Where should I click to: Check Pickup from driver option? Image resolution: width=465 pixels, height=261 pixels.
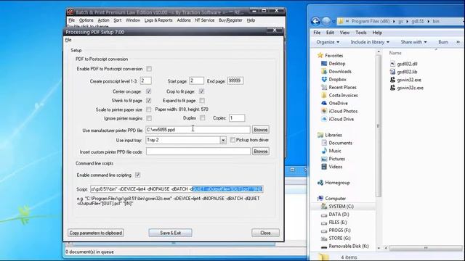pyautogui.click(x=232, y=140)
